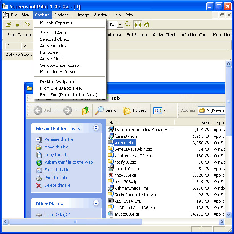Open the Info menu
Viewport: 234px width, 234px height.
point(129,15)
